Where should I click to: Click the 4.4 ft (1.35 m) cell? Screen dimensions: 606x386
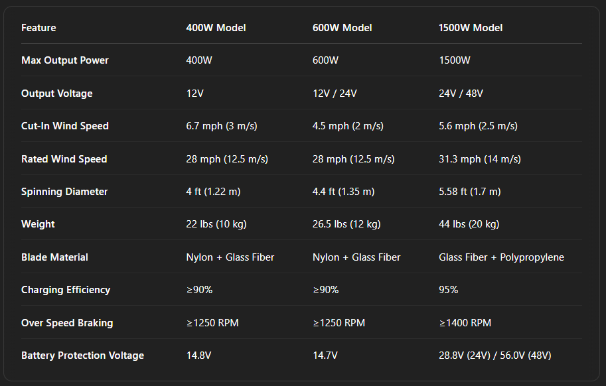pyautogui.click(x=343, y=192)
